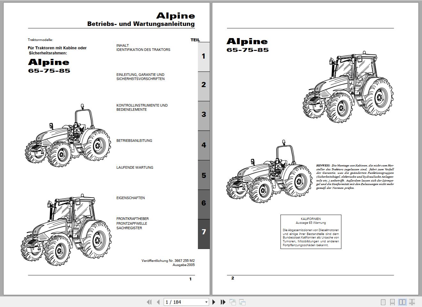
Task: Select two-page continuous facing view
Action: coord(412,302)
